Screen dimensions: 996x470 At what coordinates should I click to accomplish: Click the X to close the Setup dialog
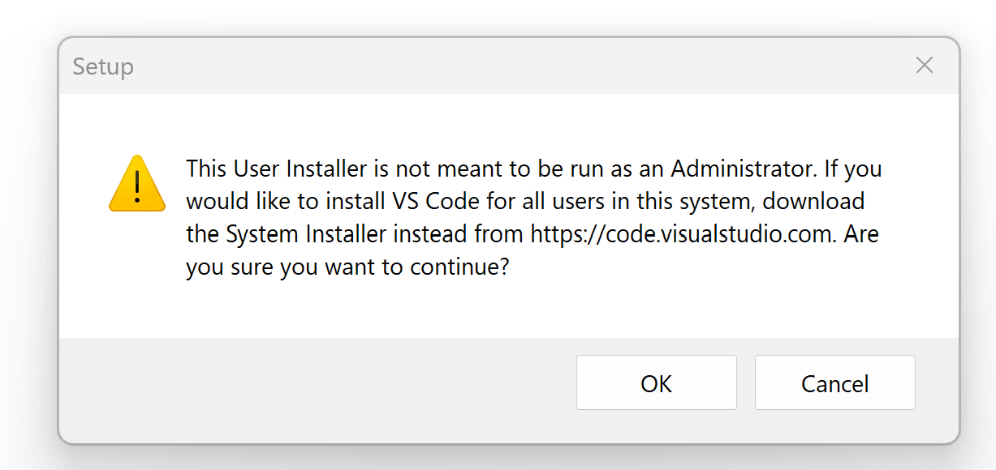pyautogui.click(x=924, y=65)
